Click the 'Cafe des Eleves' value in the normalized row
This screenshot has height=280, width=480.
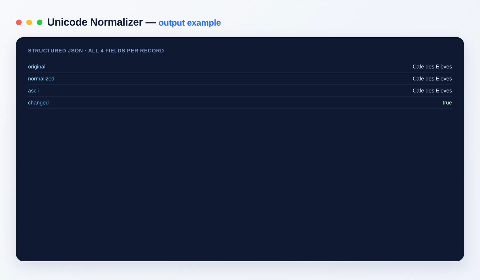point(432,79)
